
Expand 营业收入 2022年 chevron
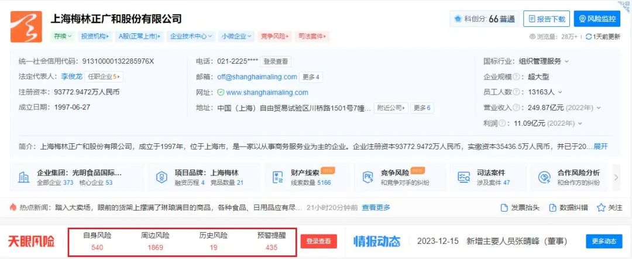pyautogui.click(x=599, y=108)
